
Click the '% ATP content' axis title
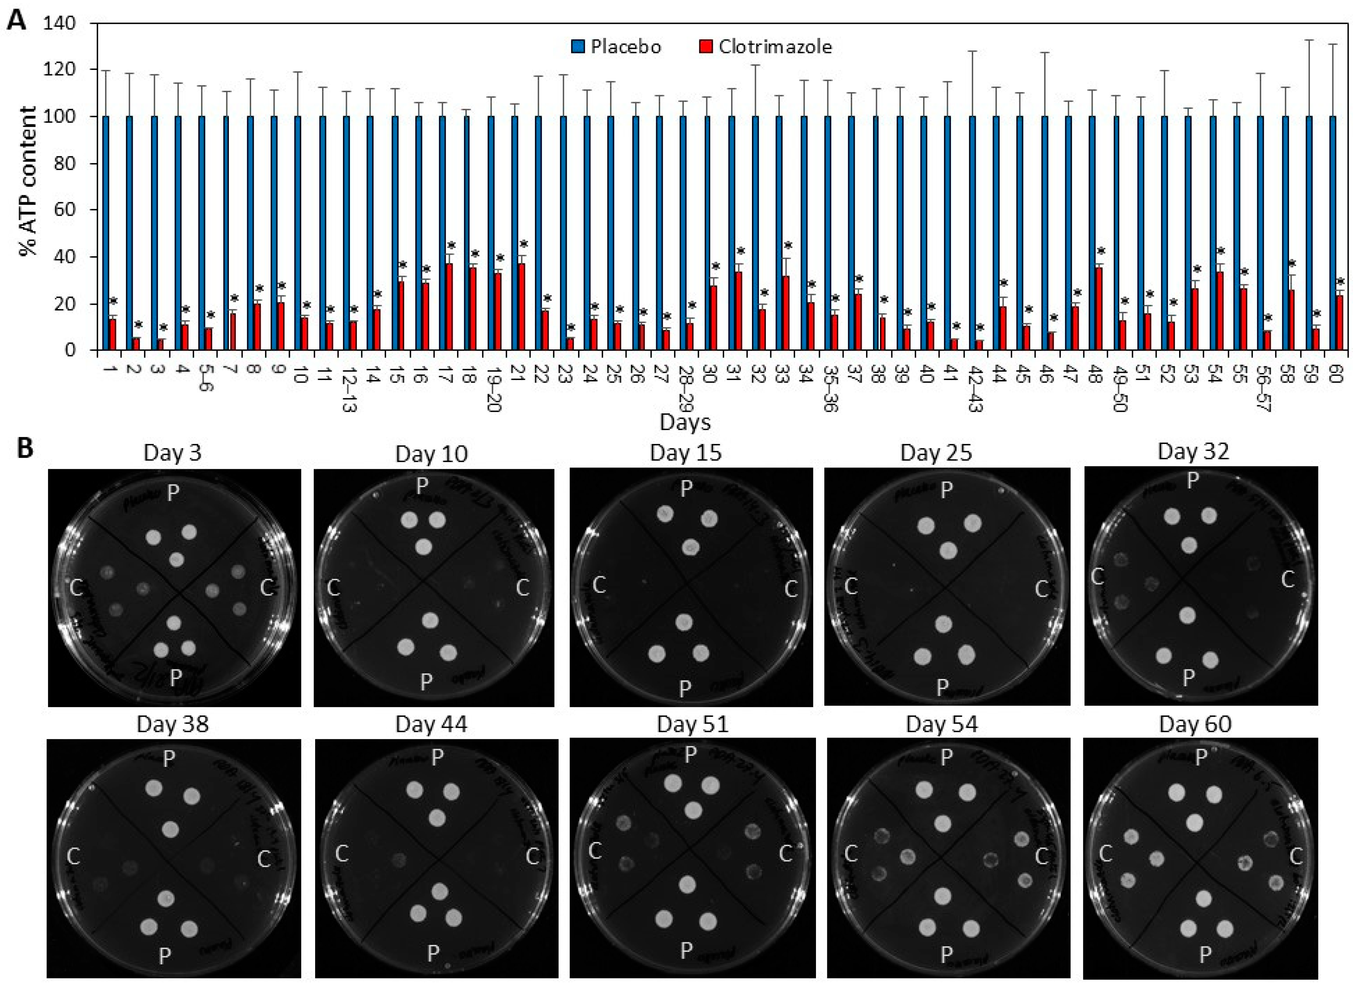click(x=28, y=181)
